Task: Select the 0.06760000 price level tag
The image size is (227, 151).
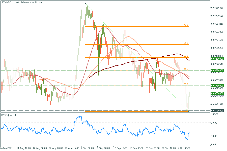Action: [x=217, y=86]
